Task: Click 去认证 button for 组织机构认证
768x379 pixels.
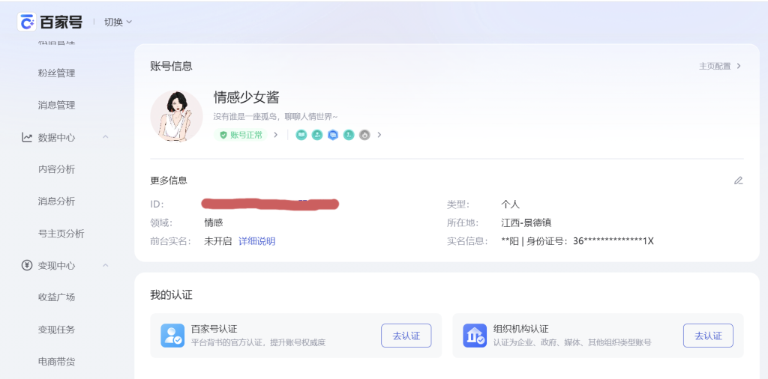Action: [707, 336]
